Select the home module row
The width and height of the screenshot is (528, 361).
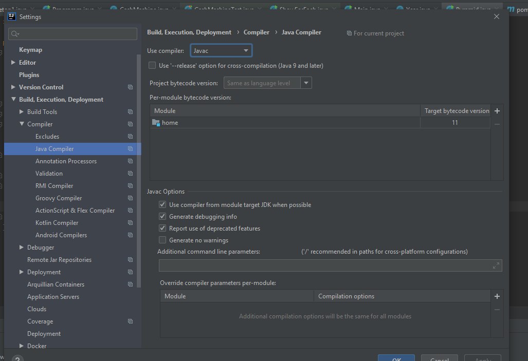[x=320, y=123]
